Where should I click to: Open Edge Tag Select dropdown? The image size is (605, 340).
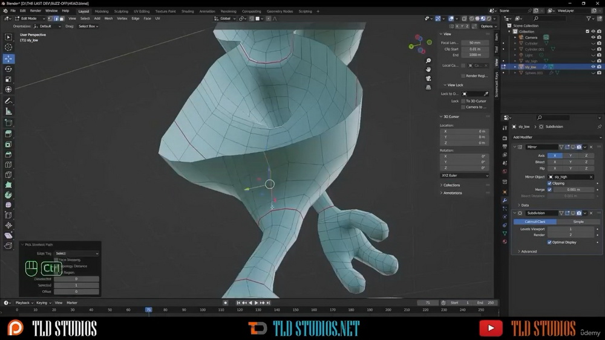pyautogui.click(x=76, y=254)
